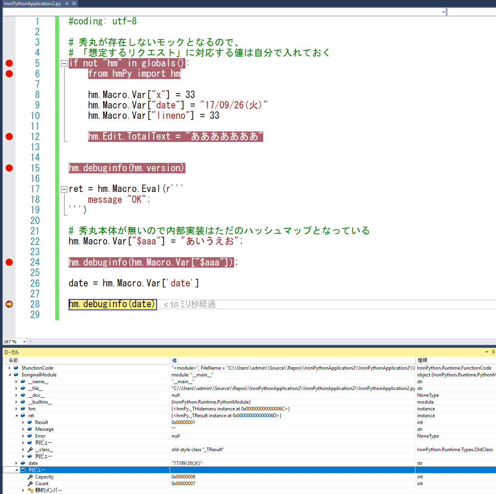
Task: Open the 187 % zoom level dropdown
Action: (24, 342)
